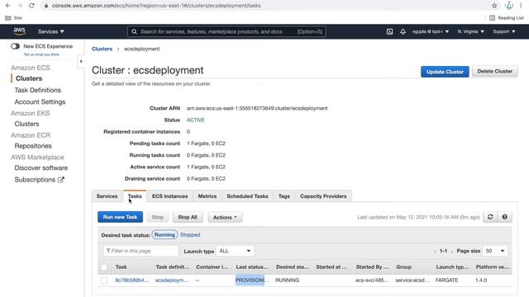Sort by the Launch type column header

pos(452,267)
